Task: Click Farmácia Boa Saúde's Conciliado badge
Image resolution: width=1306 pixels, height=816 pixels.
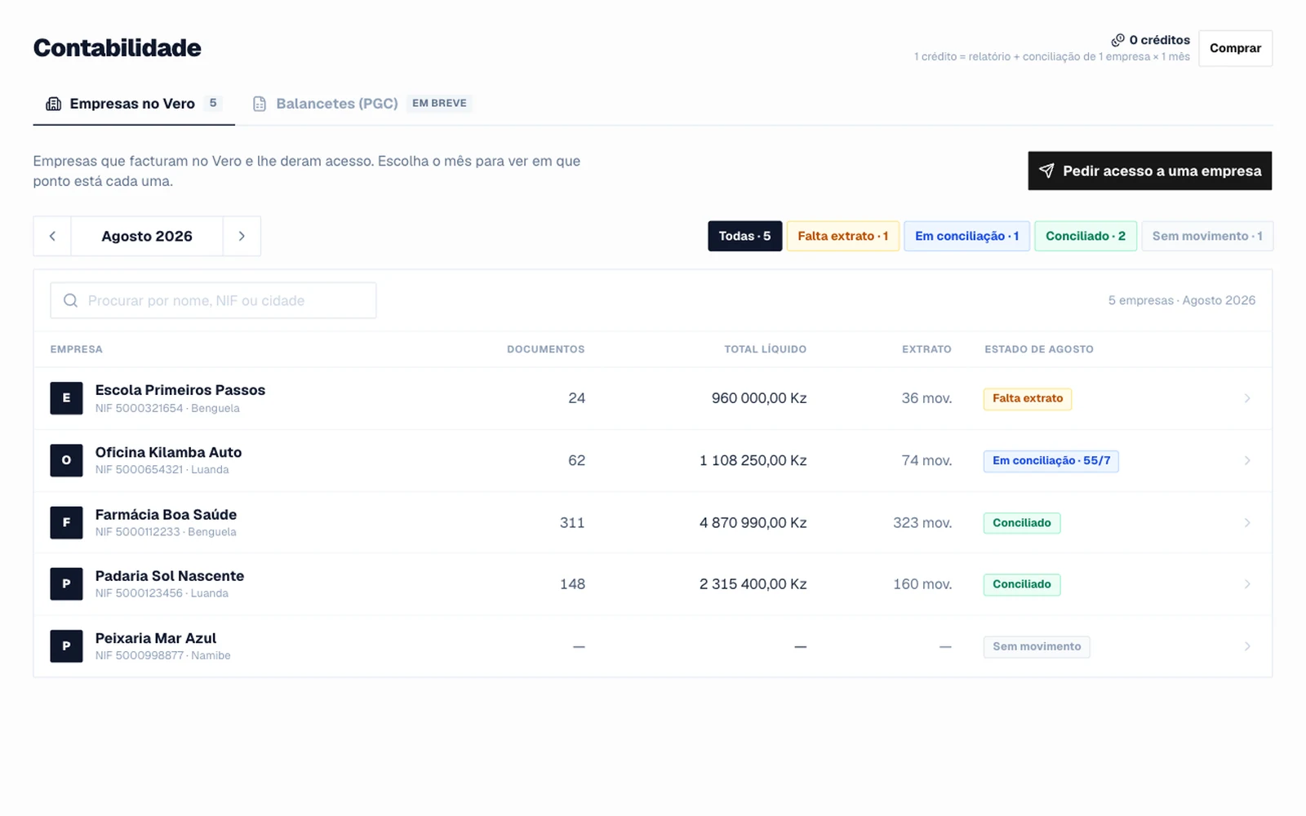Action: 1022,522
